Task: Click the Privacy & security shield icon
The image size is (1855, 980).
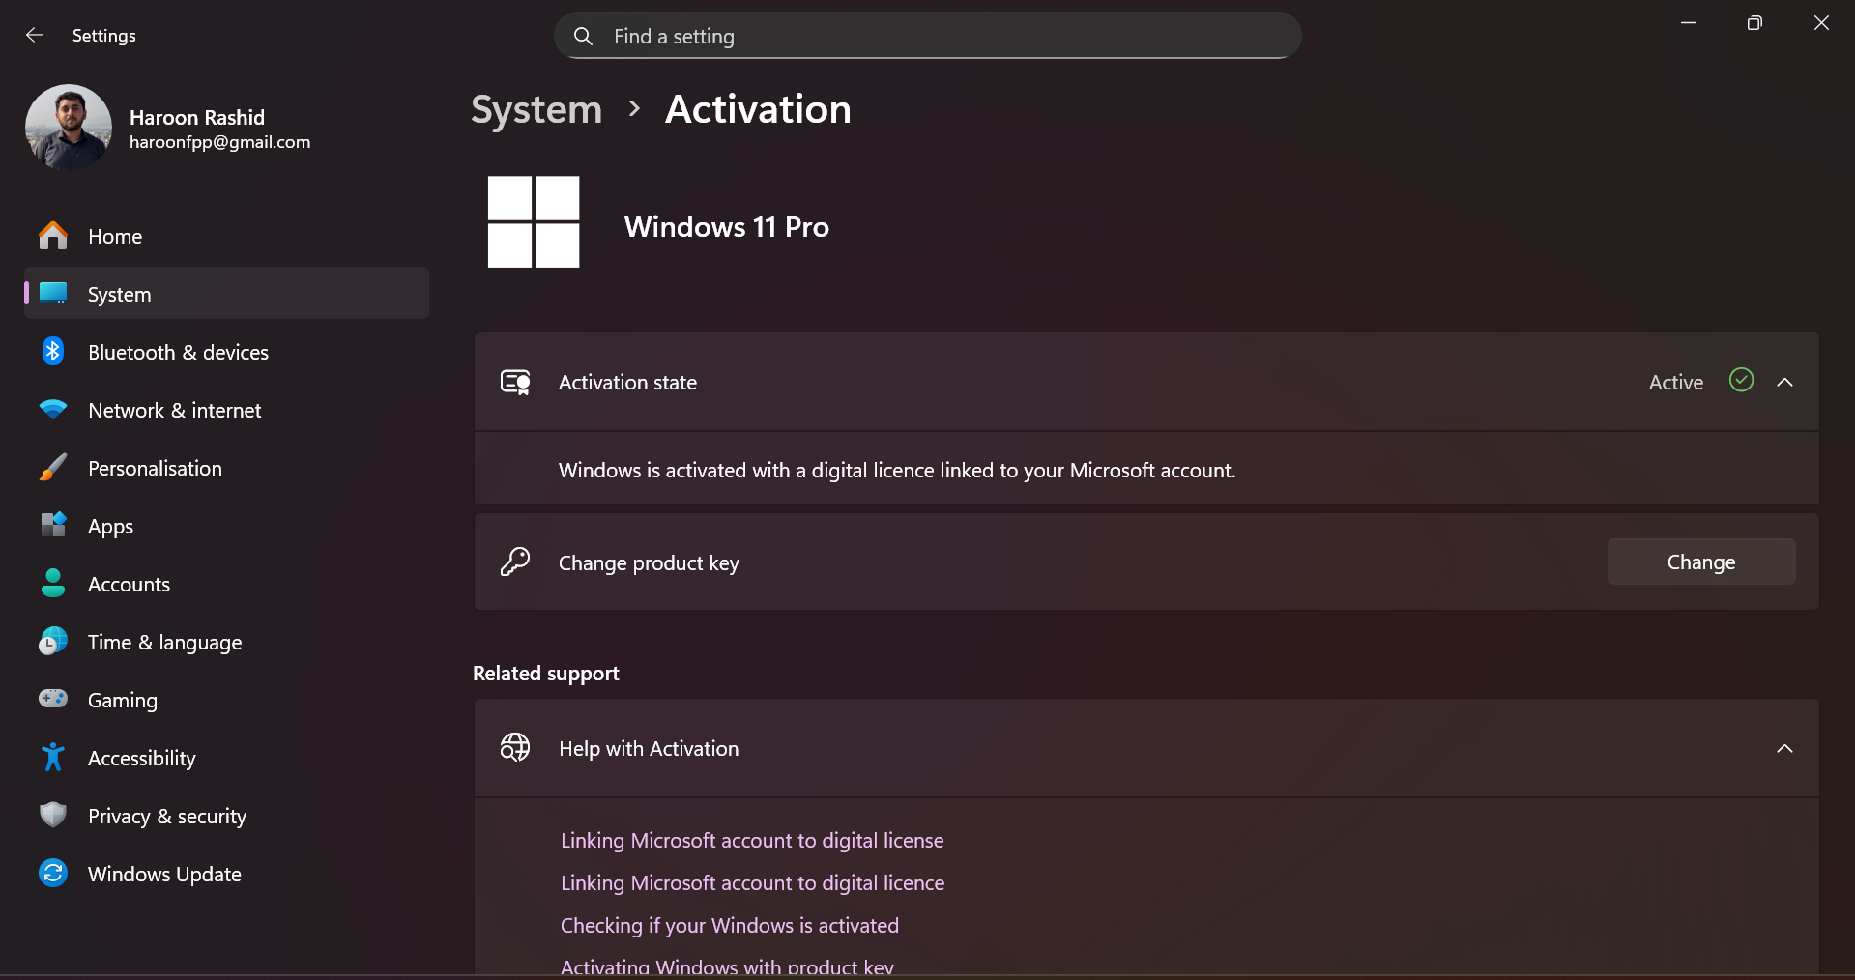Action: click(53, 815)
